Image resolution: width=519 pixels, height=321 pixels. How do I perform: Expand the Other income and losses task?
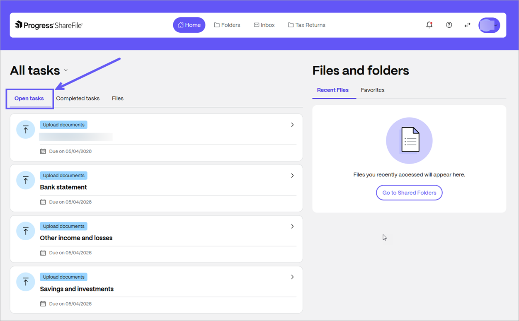[x=292, y=226]
